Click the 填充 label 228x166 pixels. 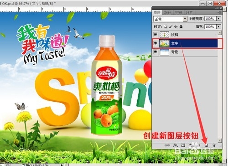coord(199,26)
